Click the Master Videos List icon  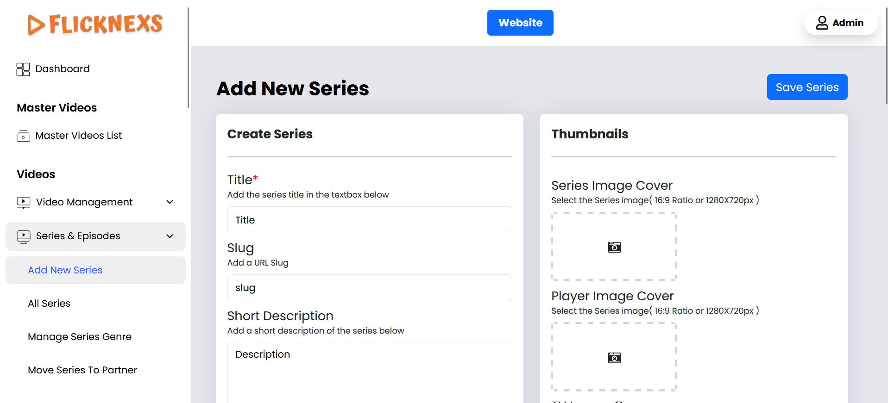point(23,136)
